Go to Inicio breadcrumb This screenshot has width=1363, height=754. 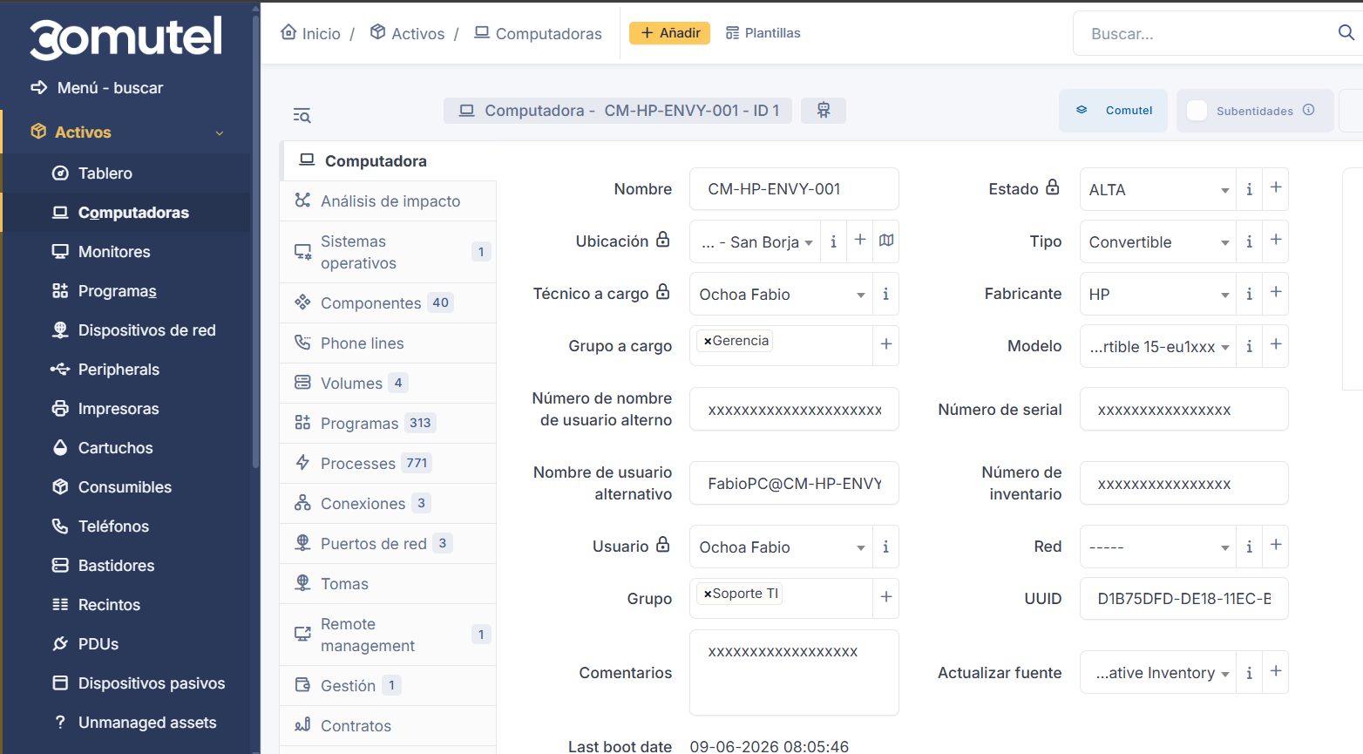[310, 33]
